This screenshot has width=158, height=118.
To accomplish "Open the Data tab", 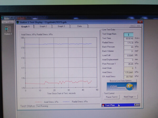I will click(x=79, y=26).
